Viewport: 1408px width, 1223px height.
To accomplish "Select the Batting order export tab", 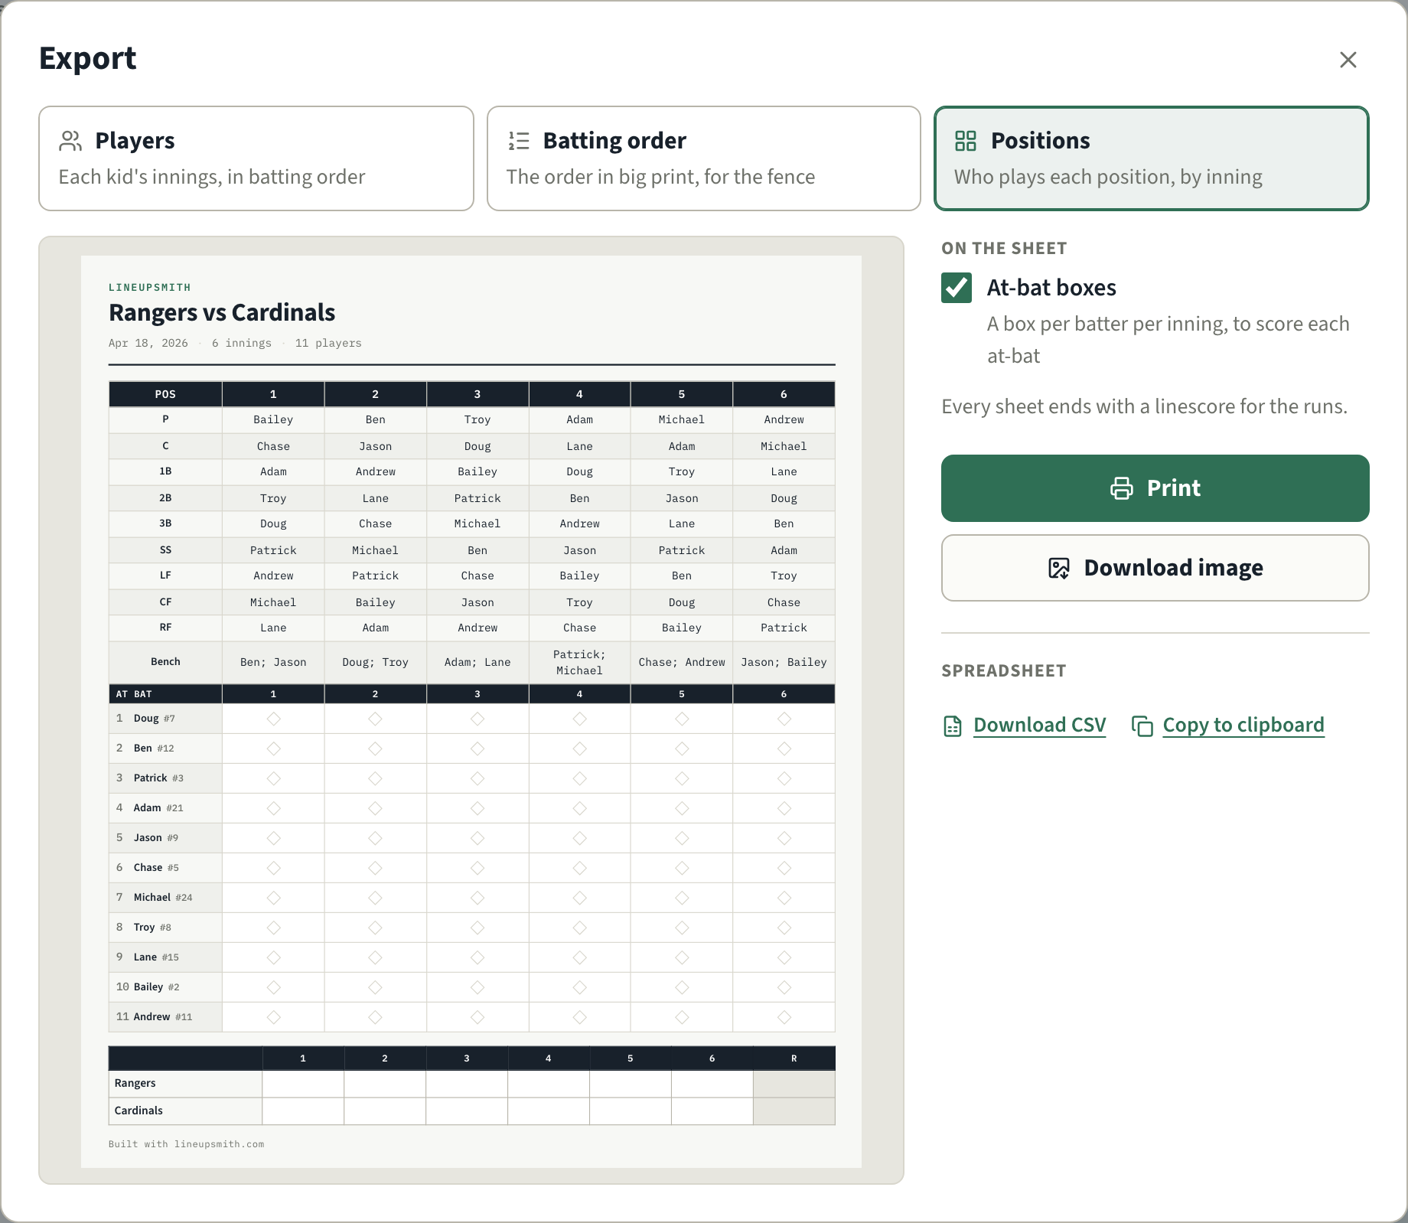I will [703, 158].
